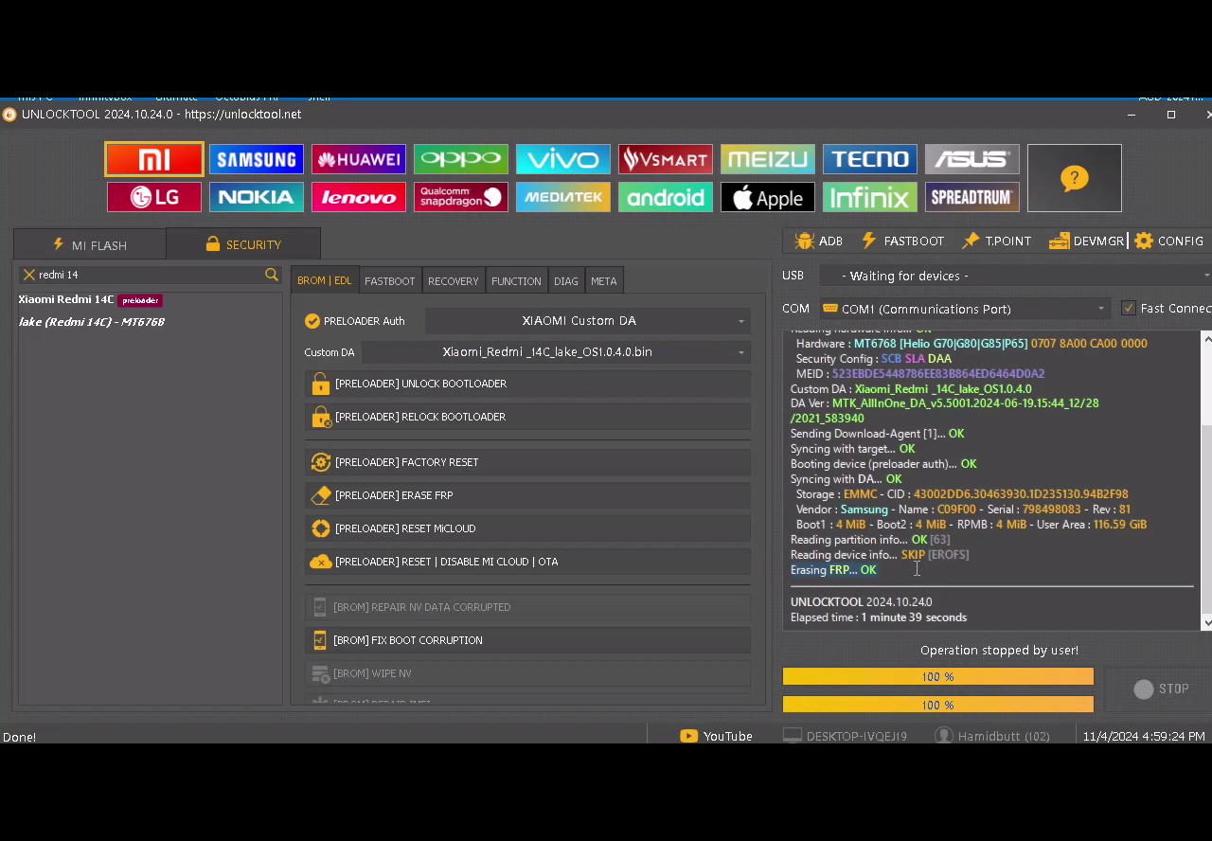This screenshot has height=841, width=1212.
Task: Switch to the META tab
Action: [x=603, y=281]
